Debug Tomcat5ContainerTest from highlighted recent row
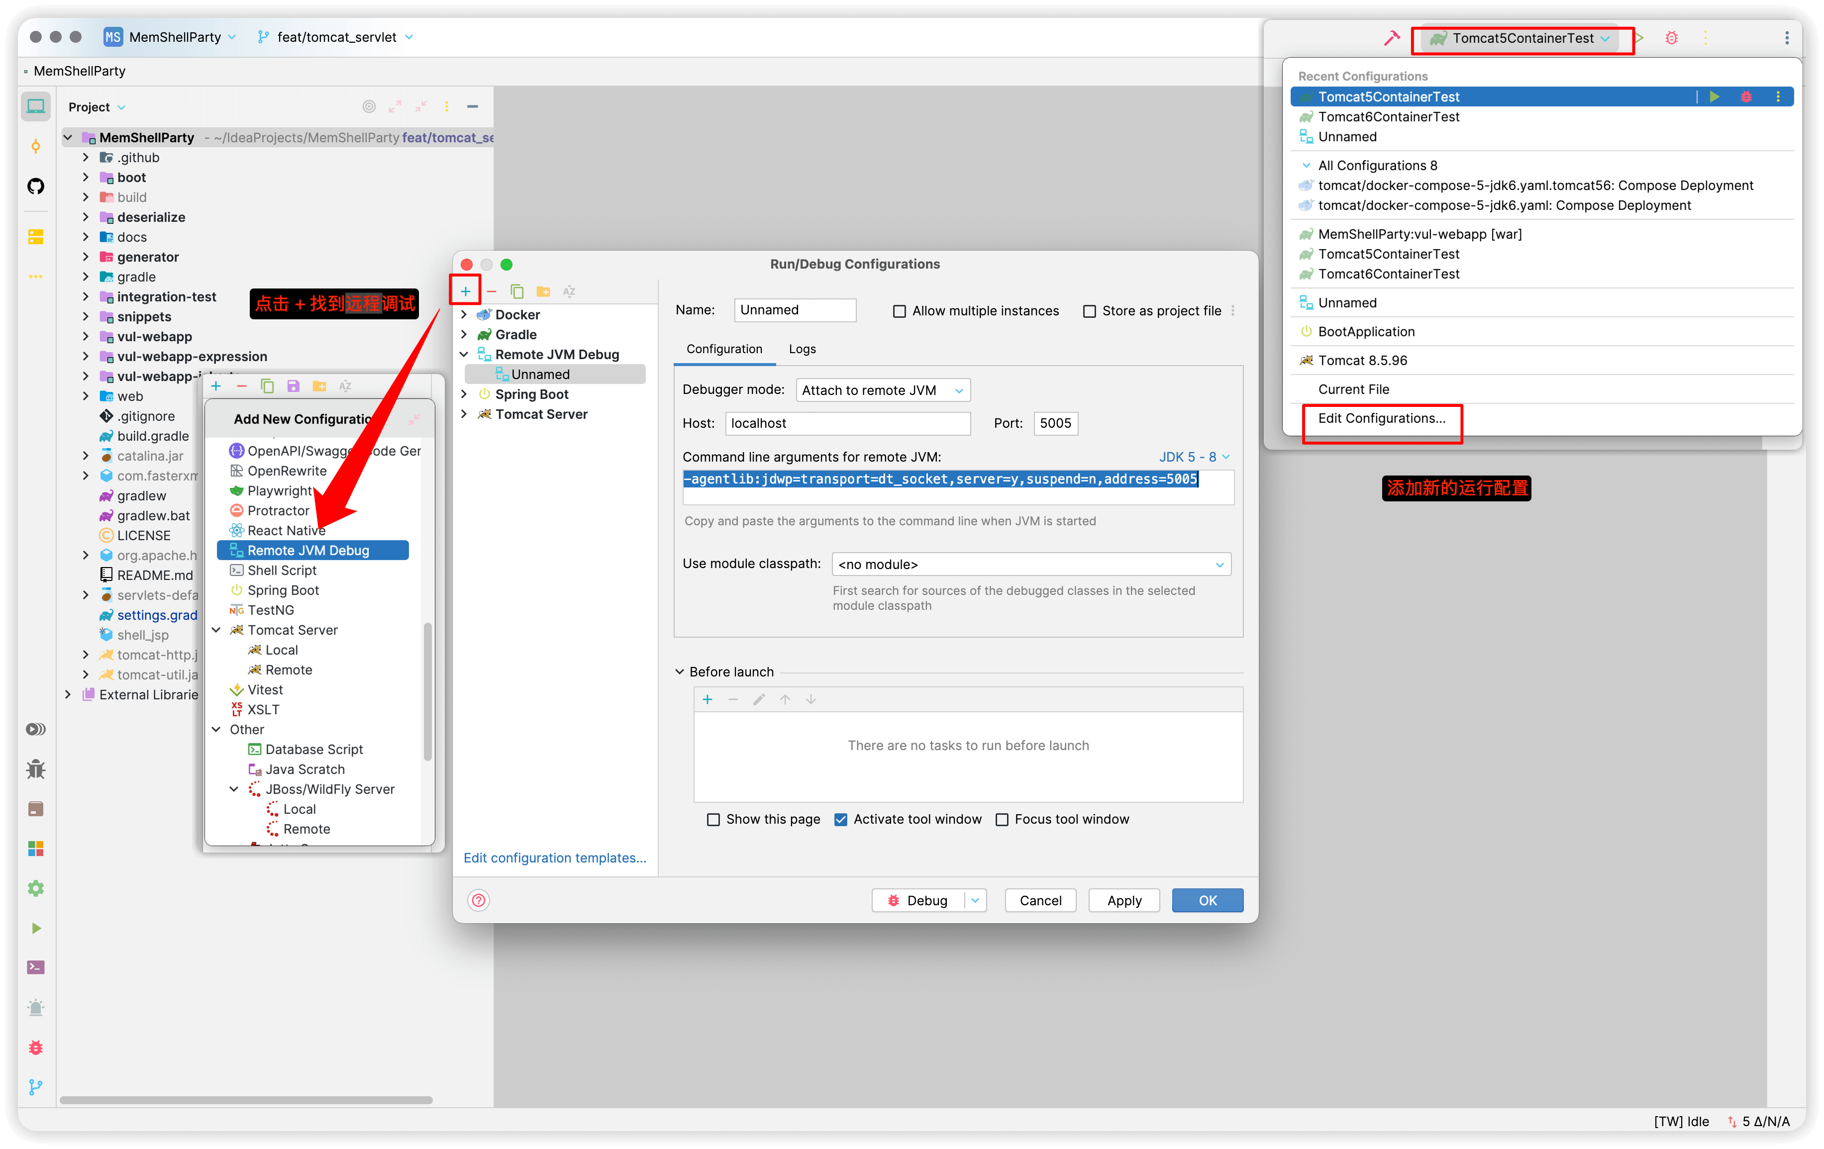Screen dimensions: 1824x1149 pos(1746,96)
